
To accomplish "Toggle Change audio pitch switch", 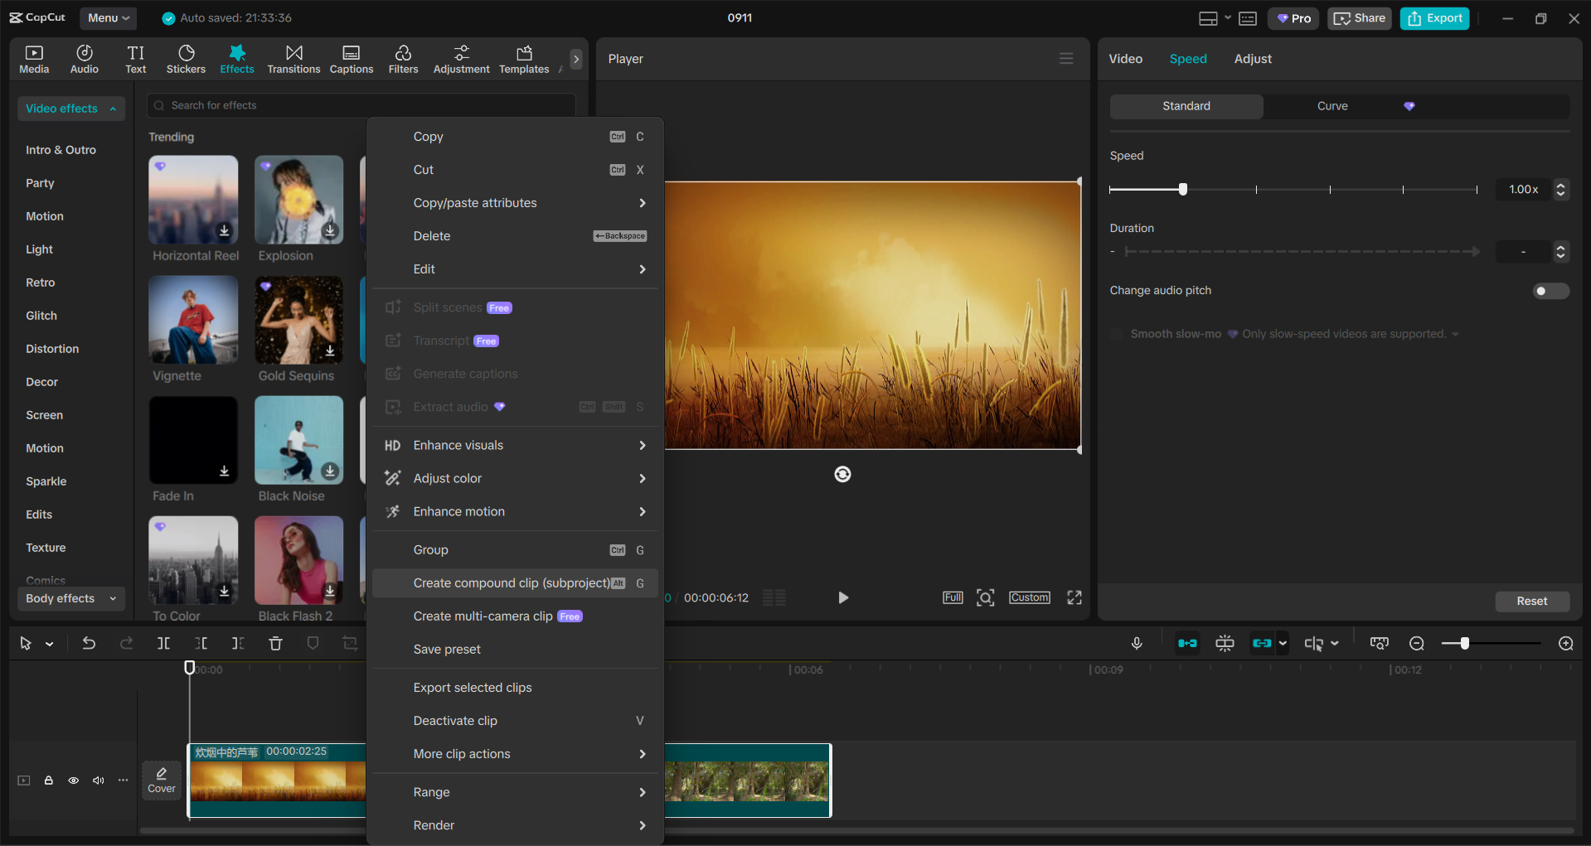I will click(1550, 291).
